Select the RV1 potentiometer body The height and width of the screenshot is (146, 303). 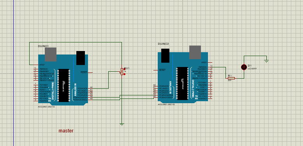tap(122, 72)
